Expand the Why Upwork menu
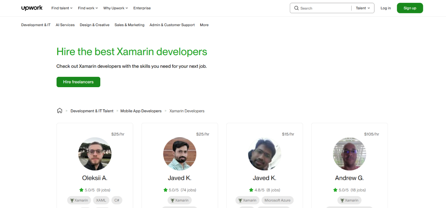The width and height of the screenshot is (446, 208). (x=115, y=8)
